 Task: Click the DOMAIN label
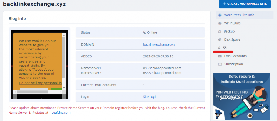click(88, 45)
